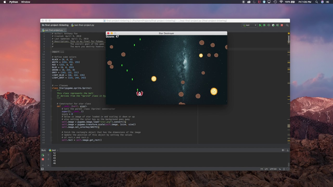Click the code inspection status bar icon
The image size is (333, 187).
tap(284, 169)
